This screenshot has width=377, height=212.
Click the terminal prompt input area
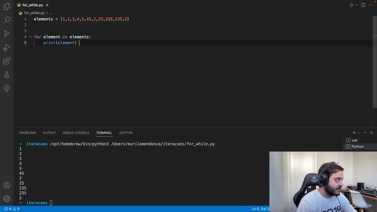point(51,203)
